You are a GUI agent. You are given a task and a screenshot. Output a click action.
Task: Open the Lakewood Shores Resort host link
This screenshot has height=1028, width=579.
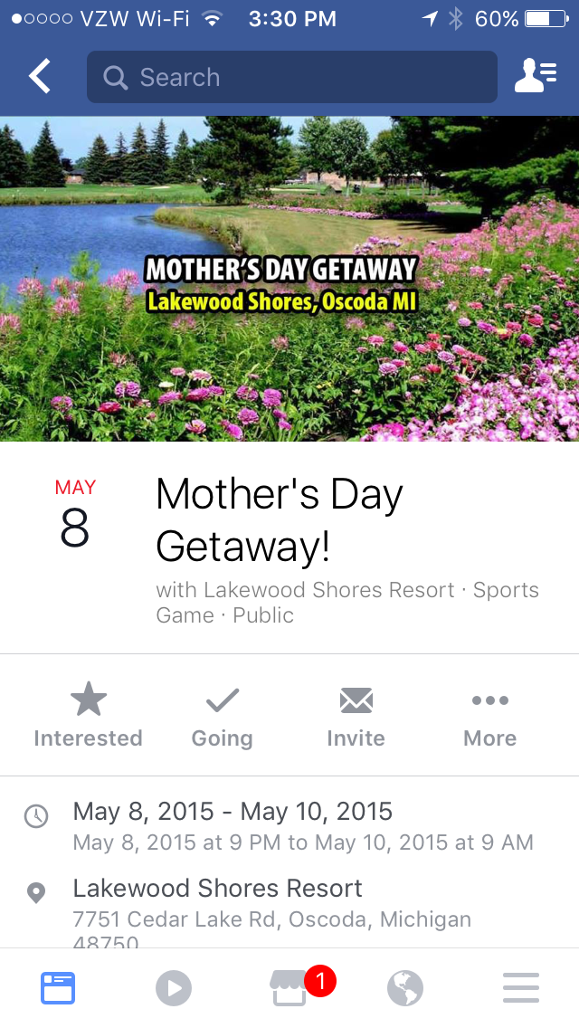(x=329, y=589)
